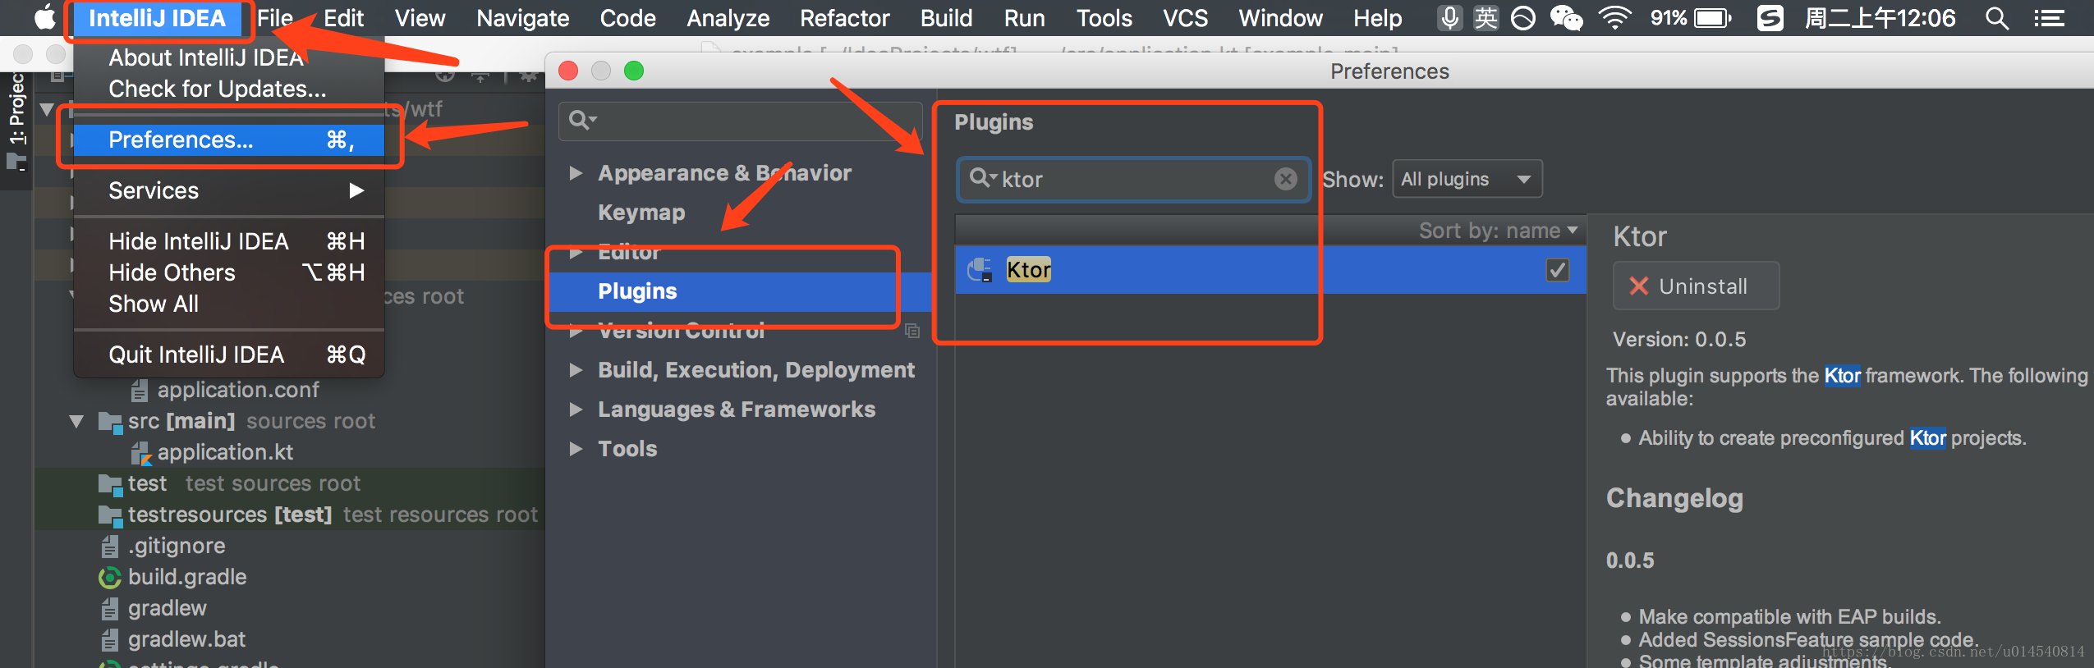Open the Apple menu
Image resolution: width=2094 pixels, height=668 pixels.
click(44, 17)
